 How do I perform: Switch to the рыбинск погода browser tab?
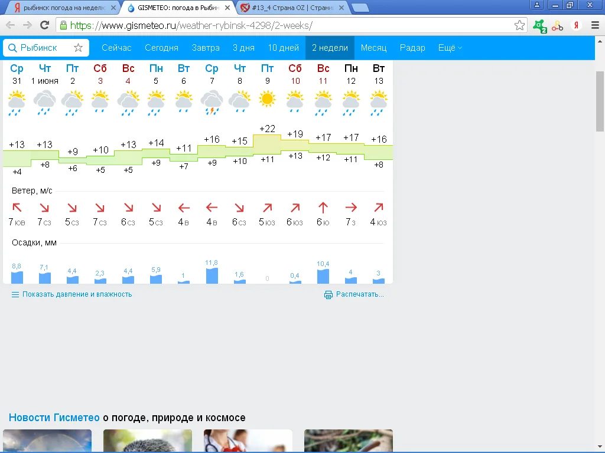click(x=61, y=8)
